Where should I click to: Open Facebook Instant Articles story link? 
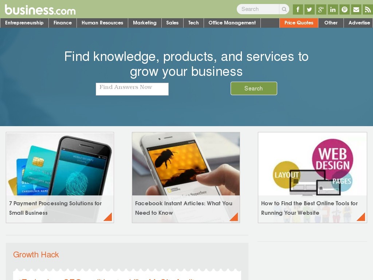(184, 208)
